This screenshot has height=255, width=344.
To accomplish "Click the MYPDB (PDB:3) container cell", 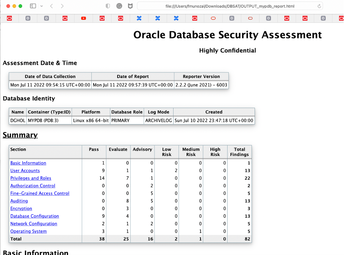I will [49, 121].
